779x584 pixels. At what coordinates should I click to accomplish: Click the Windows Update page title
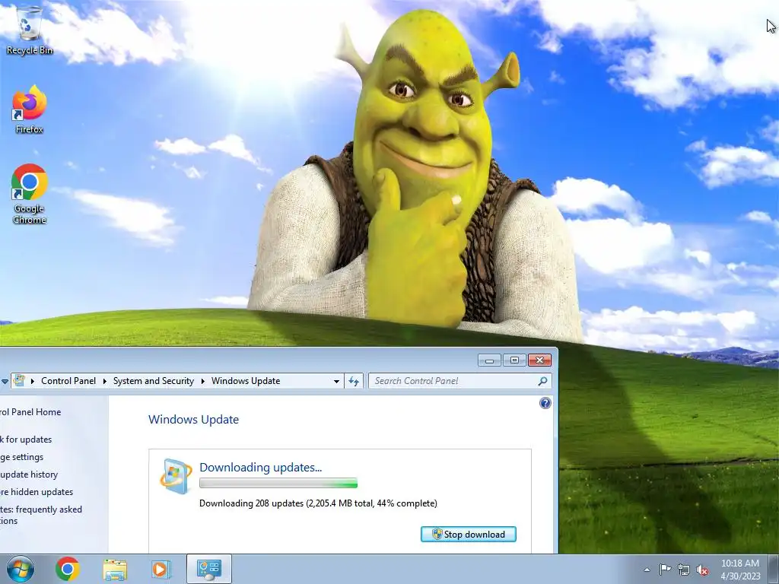193,419
